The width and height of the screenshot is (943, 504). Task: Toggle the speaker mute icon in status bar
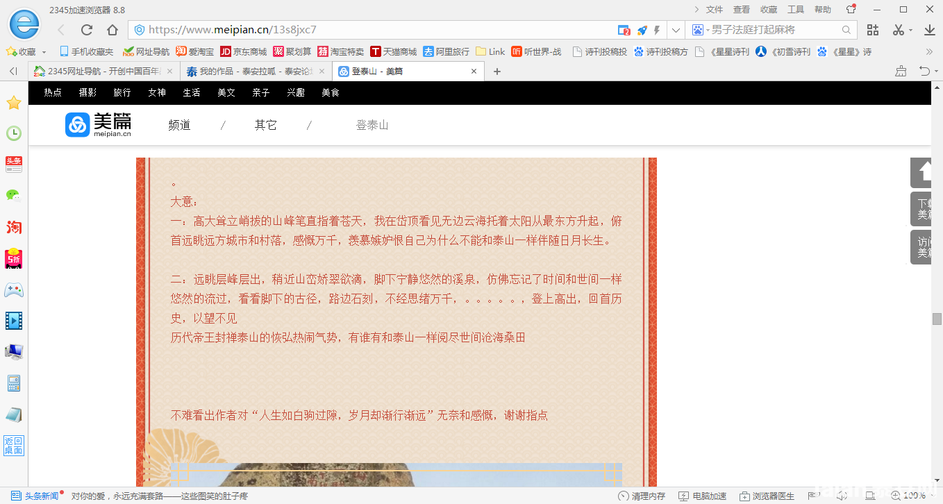(842, 496)
